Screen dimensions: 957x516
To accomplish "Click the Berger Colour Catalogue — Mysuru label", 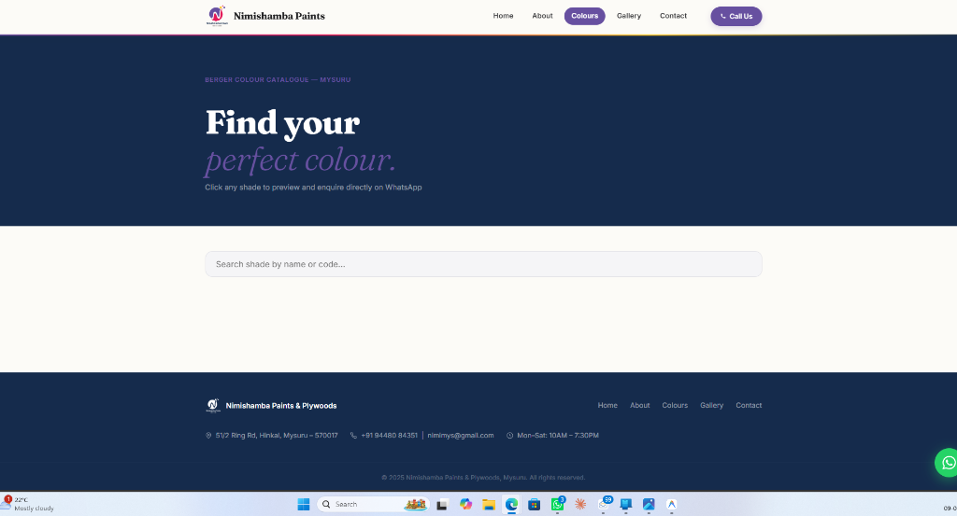I will pos(278,80).
